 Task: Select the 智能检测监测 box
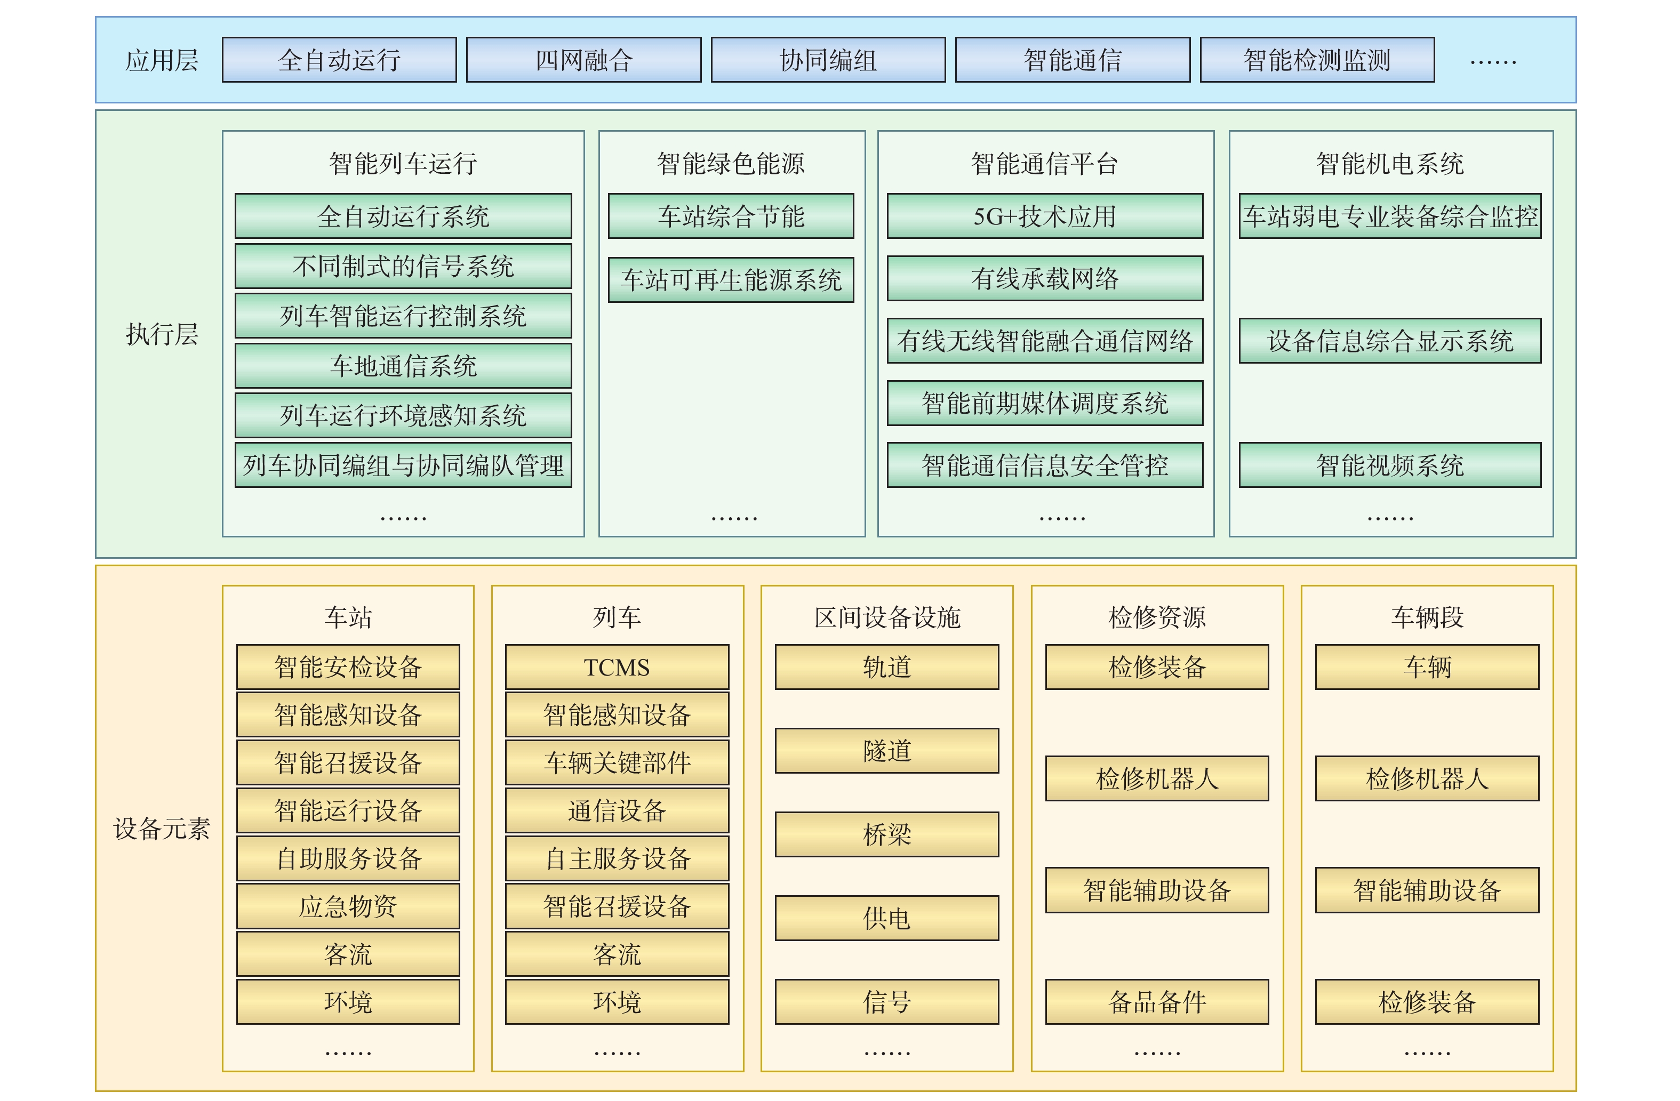1316,60
